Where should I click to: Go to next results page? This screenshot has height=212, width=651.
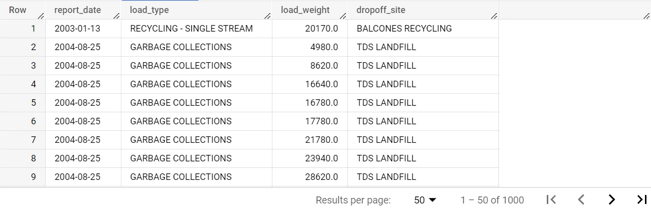pos(611,200)
